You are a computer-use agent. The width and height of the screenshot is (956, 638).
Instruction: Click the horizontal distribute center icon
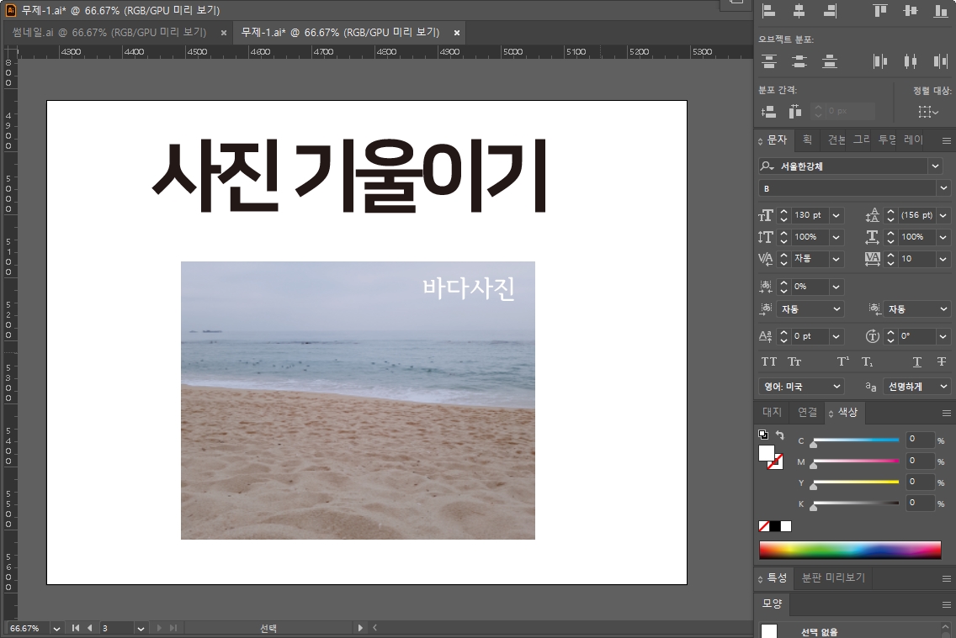(x=911, y=61)
